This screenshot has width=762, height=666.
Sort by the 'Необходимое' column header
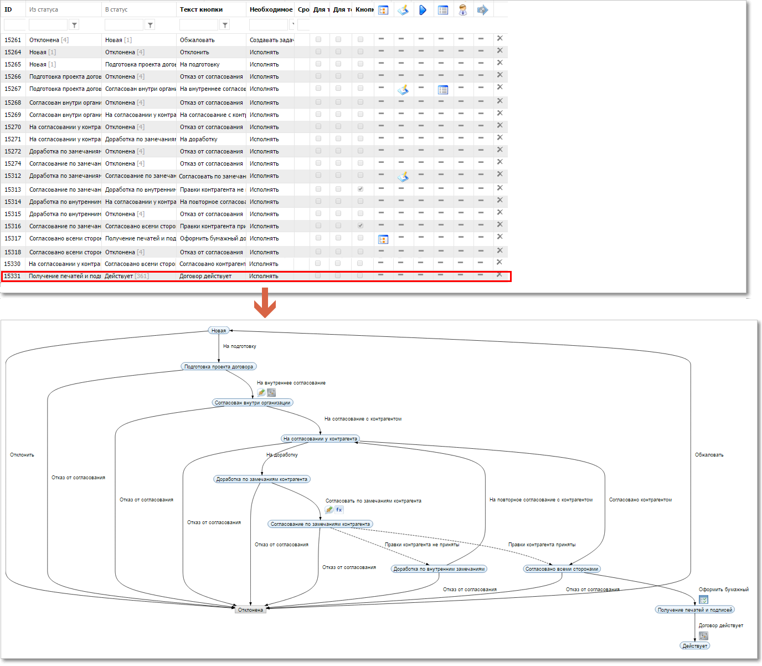(x=271, y=9)
